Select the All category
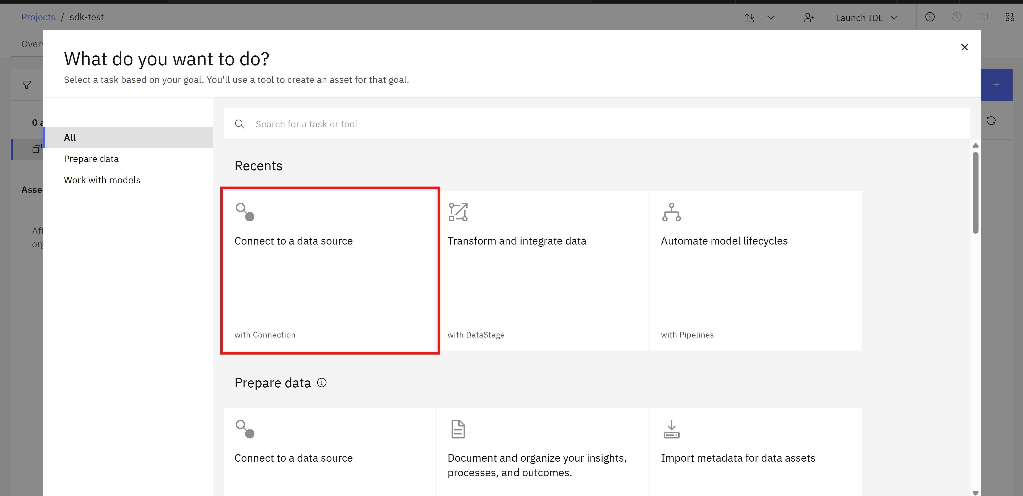The height and width of the screenshot is (496, 1023). click(x=128, y=137)
